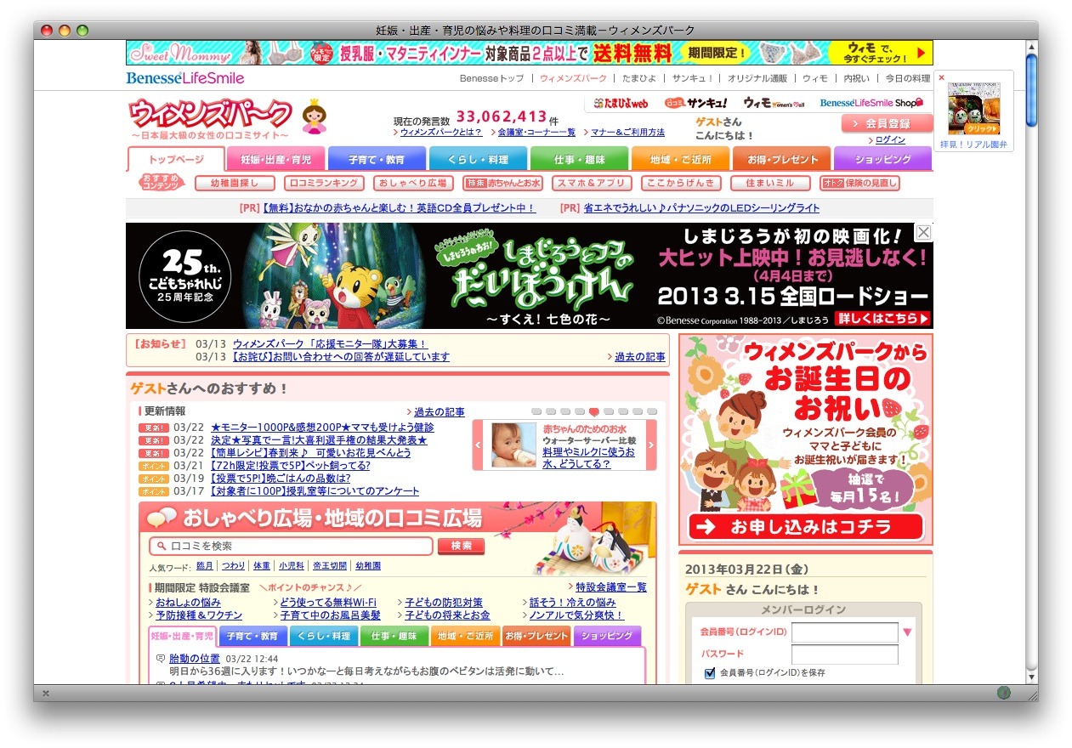Click the 会員番号(ログインID) input field

coord(844,632)
